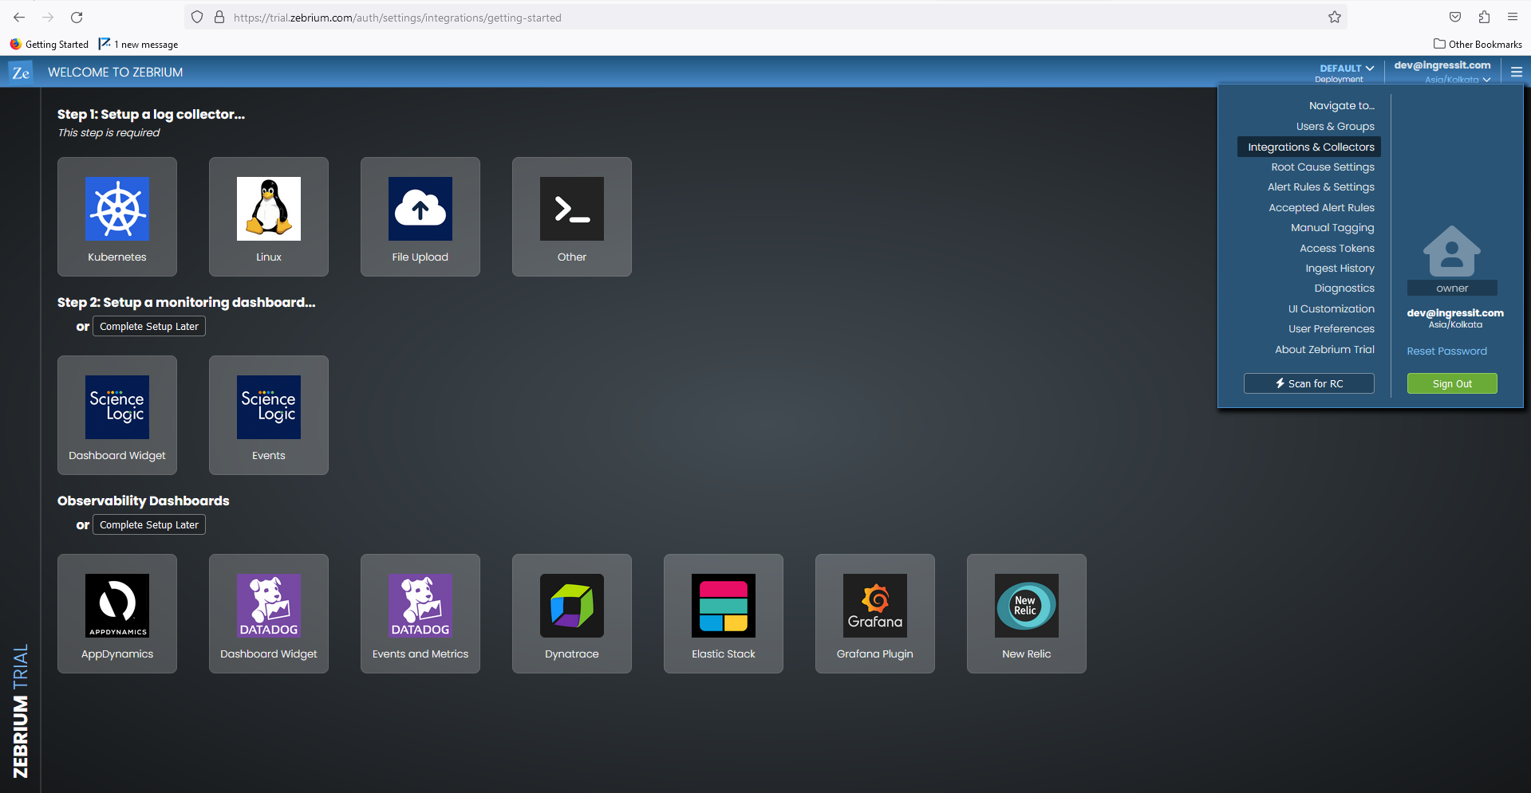Viewport: 1531px width, 793px height.
Task: Open Users & Groups from menu
Action: click(x=1335, y=127)
